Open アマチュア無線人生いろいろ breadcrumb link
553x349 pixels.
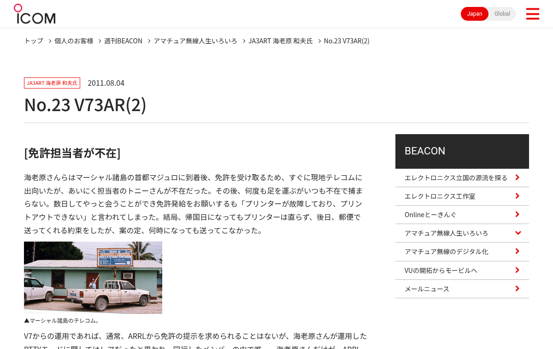[x=195, y=41]
